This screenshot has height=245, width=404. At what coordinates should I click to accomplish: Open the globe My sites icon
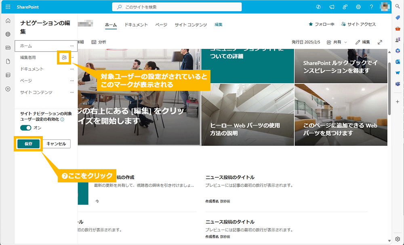(8, 34)
